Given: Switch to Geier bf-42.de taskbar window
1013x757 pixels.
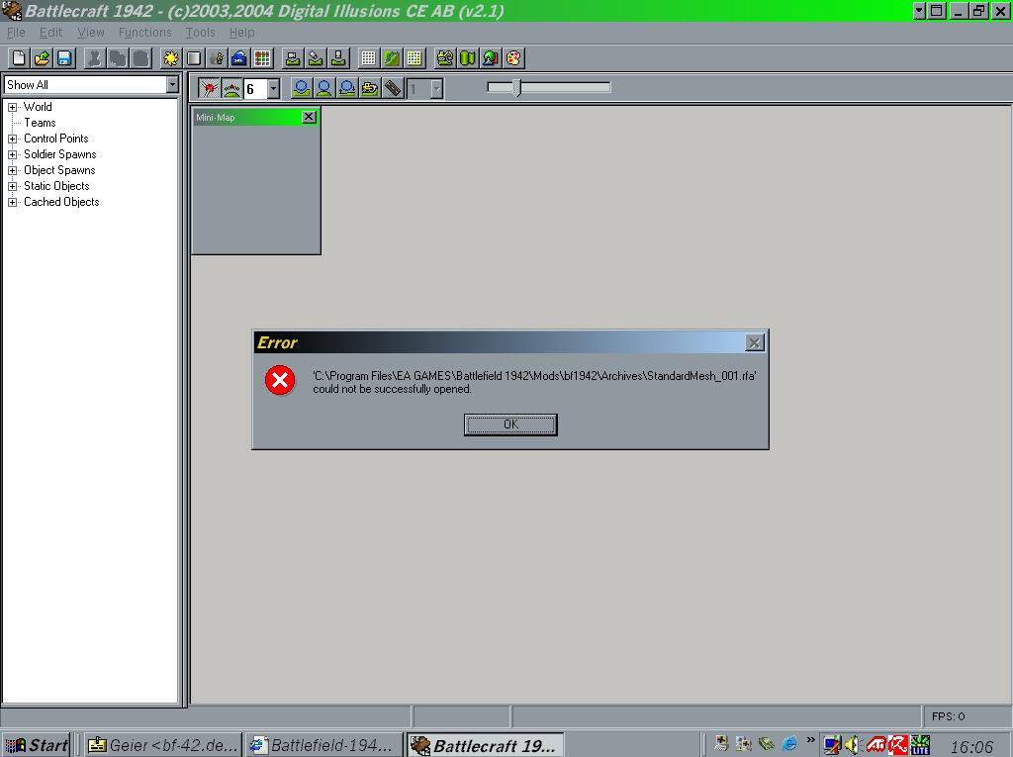Looking at the screenshot, I should (162, 745).
